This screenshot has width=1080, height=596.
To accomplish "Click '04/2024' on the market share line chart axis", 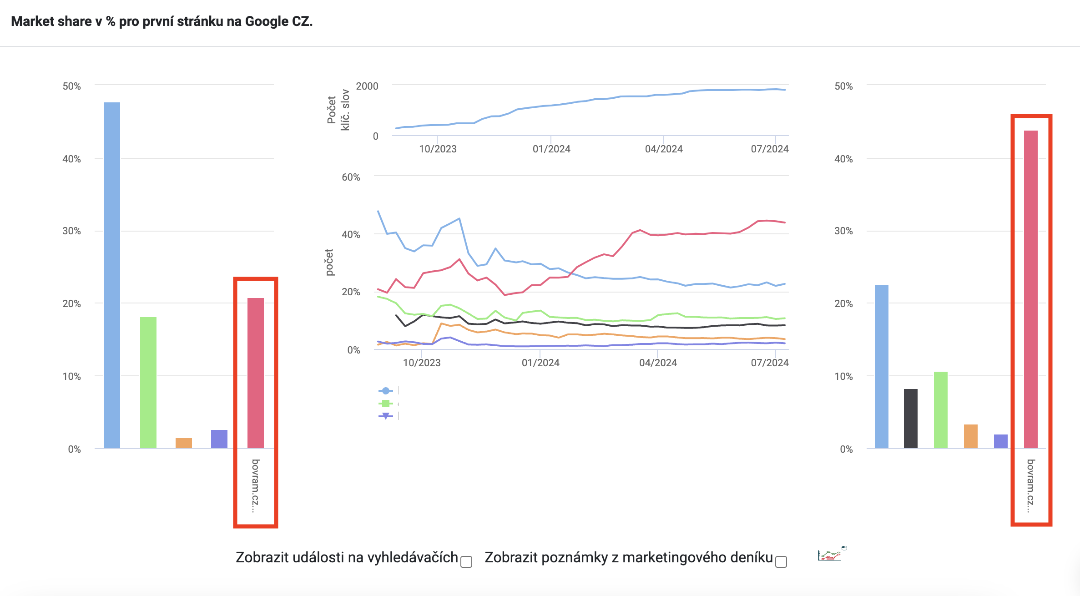I will click(x=658, y=363).
